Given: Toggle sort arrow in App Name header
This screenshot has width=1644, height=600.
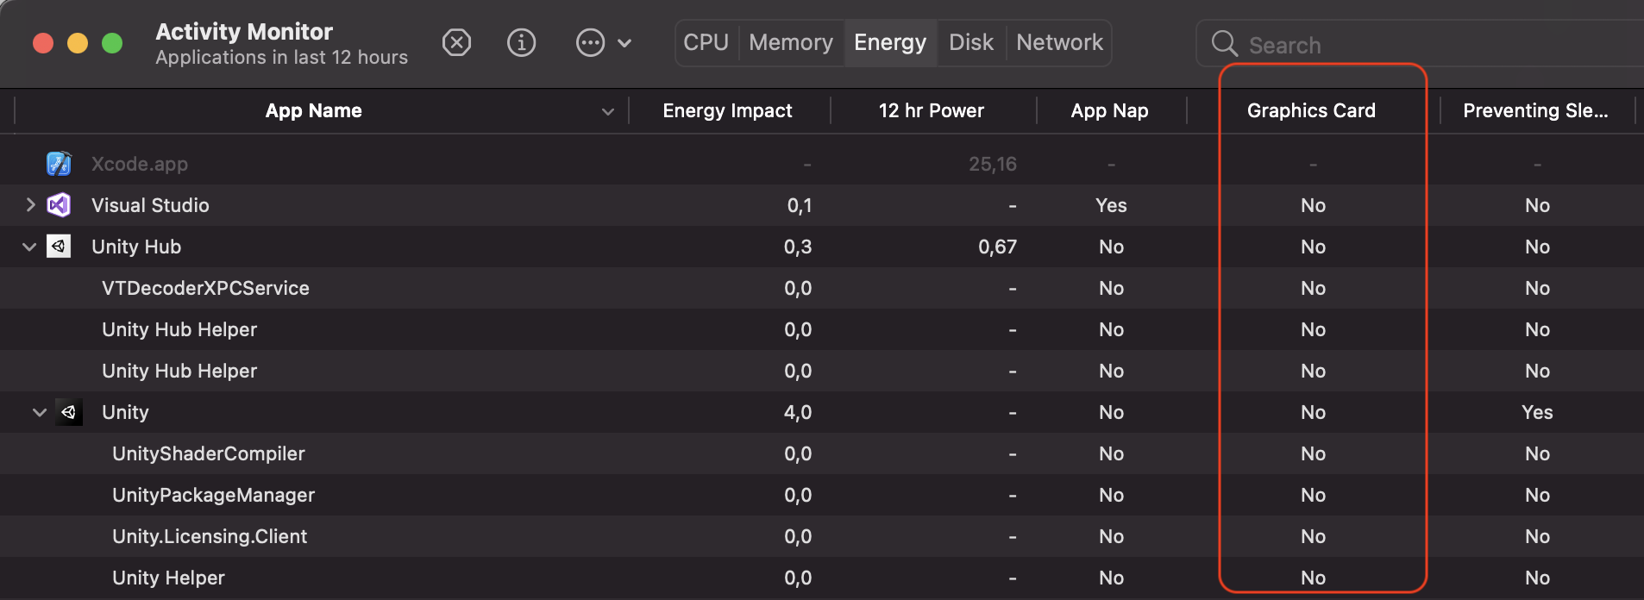Looking at the screenshot, I should point(608,111).
